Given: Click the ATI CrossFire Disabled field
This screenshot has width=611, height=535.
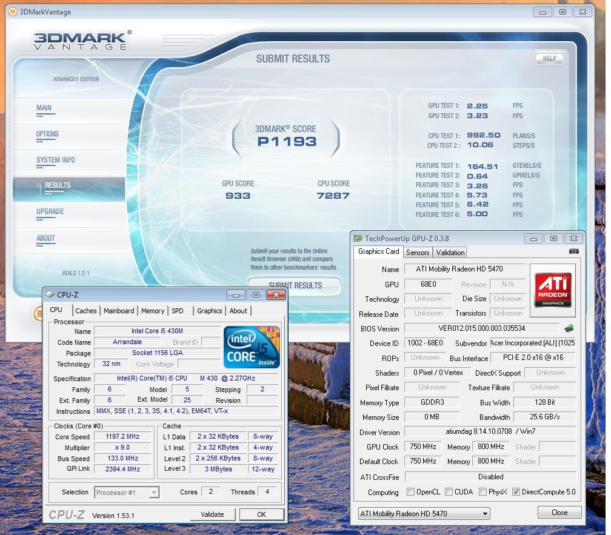Looking at the screenshot, I should [490, 477].
